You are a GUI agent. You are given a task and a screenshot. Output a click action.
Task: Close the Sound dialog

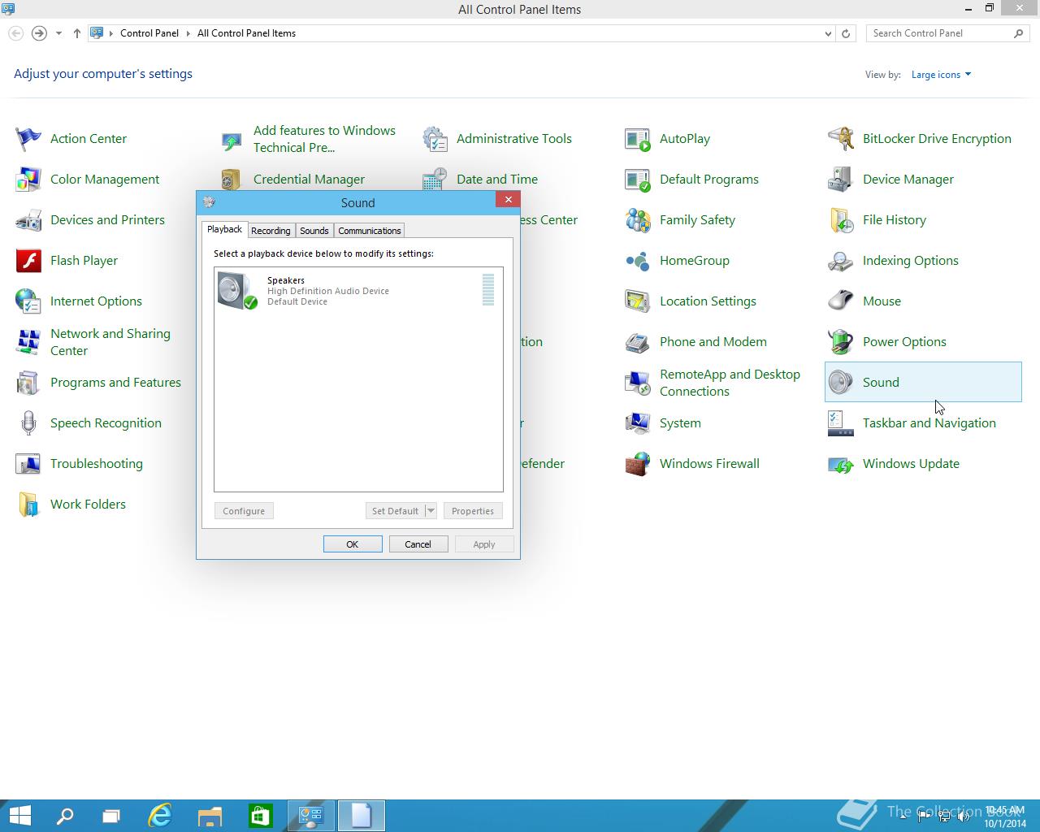click(508, 200)
